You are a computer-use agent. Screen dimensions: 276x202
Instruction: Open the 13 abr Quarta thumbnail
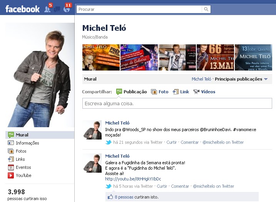(253, 57)
